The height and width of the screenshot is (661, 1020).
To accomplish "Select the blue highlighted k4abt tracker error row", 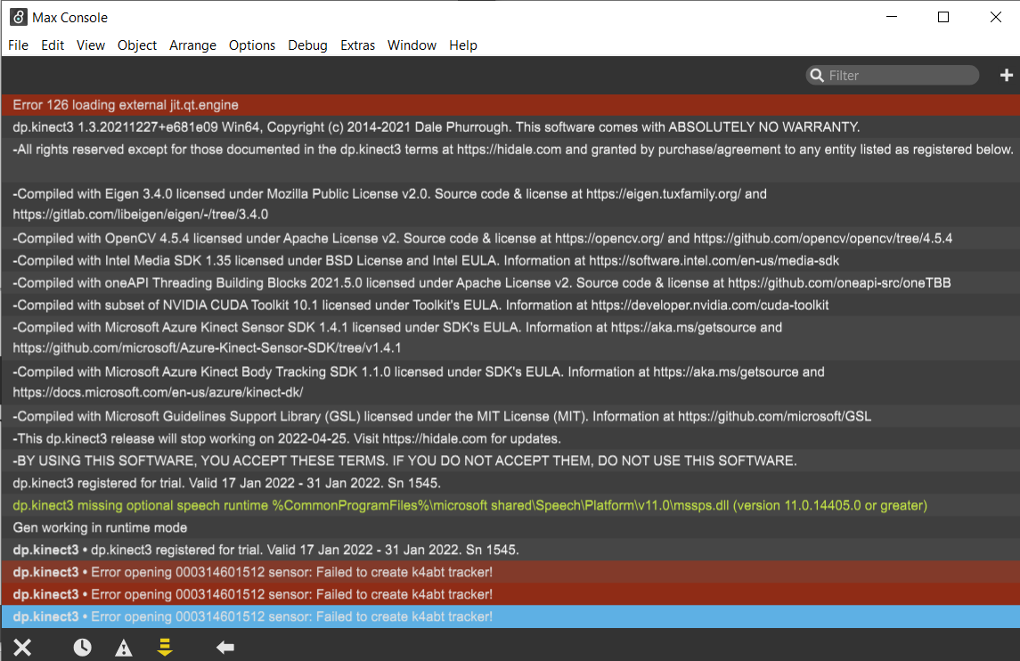I will point(510,616).
